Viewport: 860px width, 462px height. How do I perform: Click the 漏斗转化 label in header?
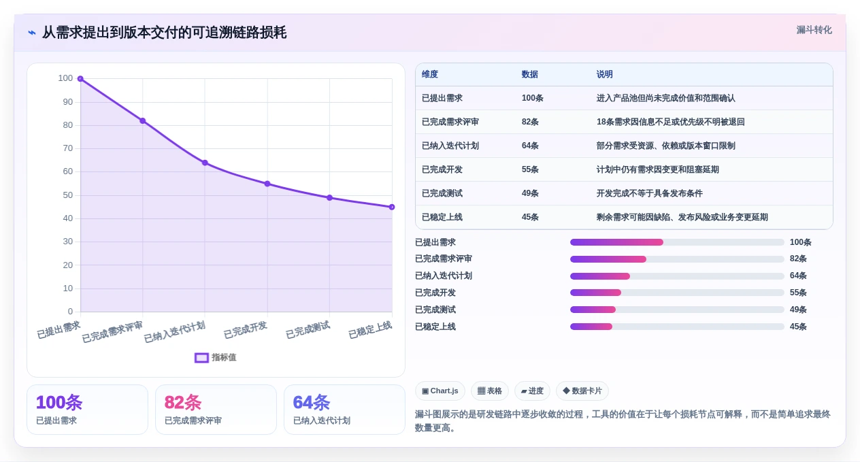point(814,30)
